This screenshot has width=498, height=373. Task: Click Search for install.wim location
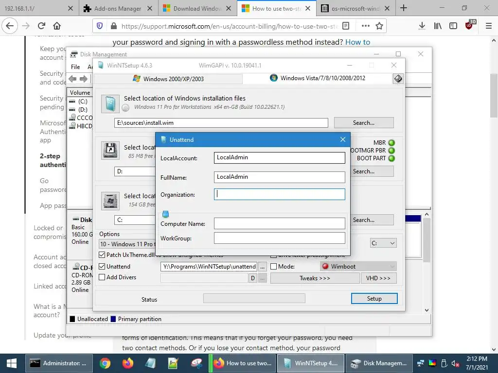point(364,123)
